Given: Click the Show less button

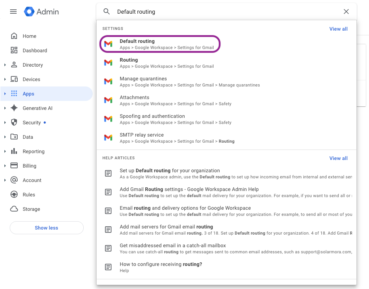Looking at the screenshot, I should (47, 228).
